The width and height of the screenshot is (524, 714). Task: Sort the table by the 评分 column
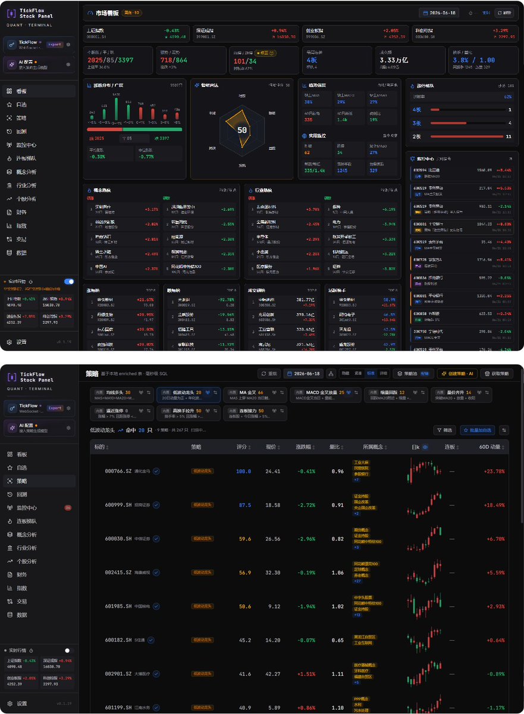point(243,447)
